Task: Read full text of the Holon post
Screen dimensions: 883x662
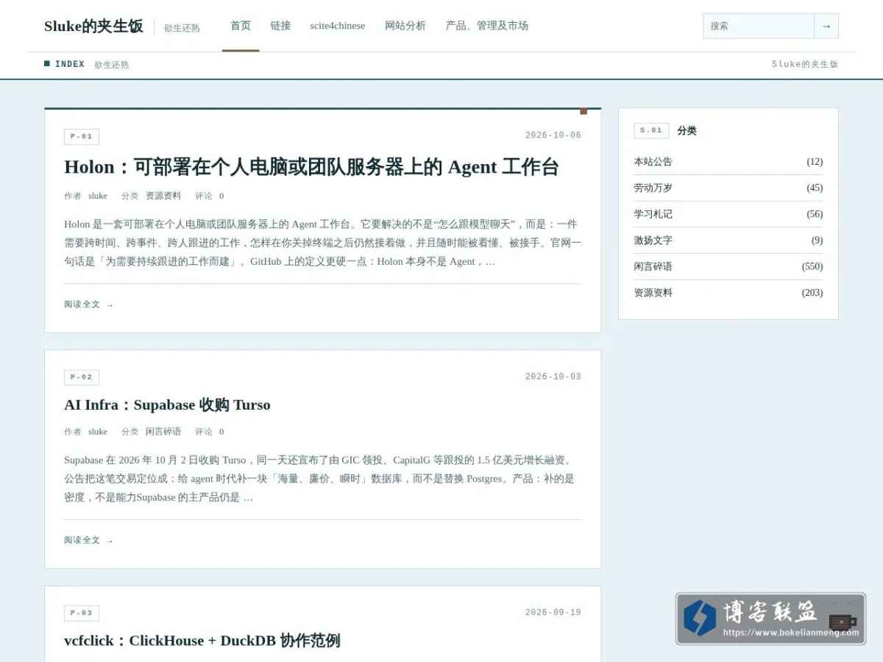Action: 89,305
